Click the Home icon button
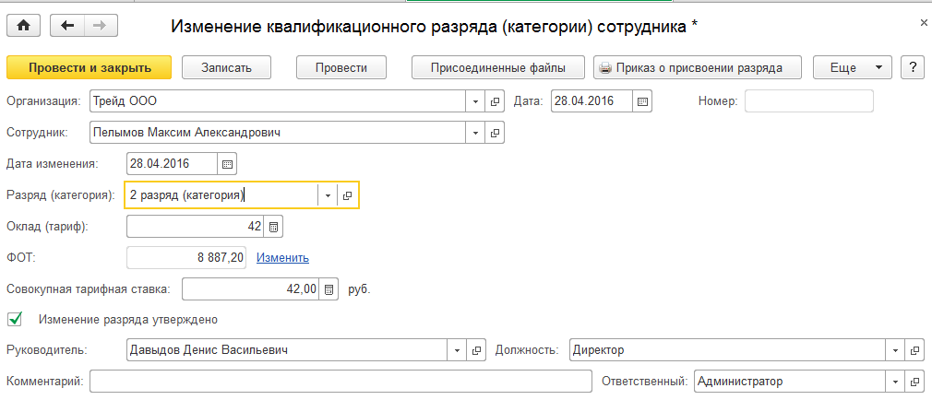The height and width of the screenshot is (400, 932). click(24, 27)
